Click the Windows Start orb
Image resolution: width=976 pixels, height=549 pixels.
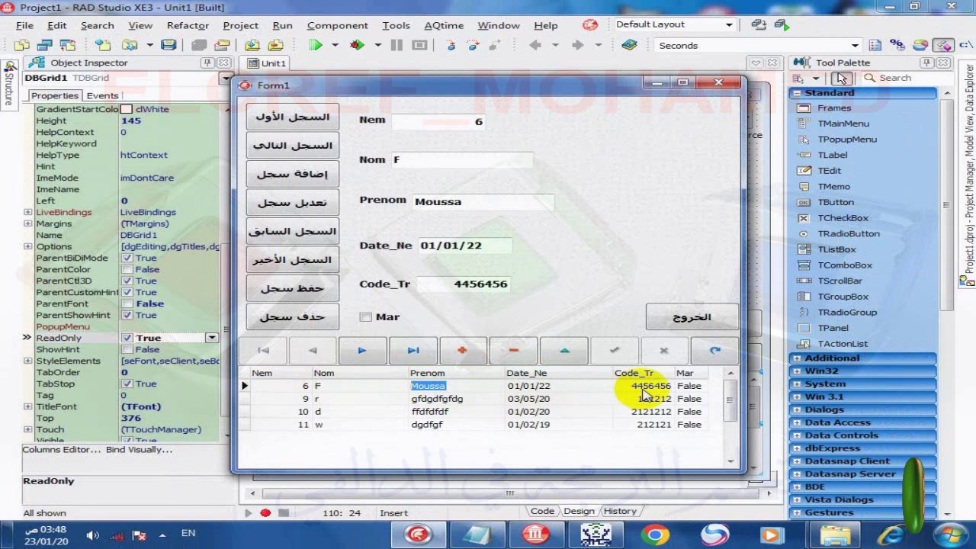[950, 534]
